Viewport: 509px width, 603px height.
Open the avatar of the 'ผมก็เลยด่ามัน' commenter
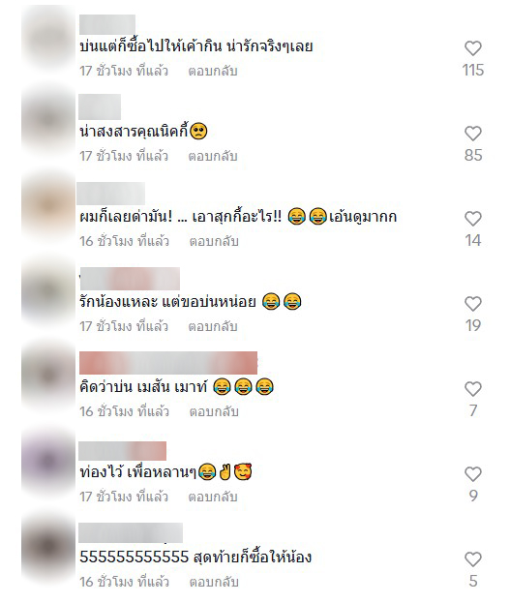click(x=48, y=208)
